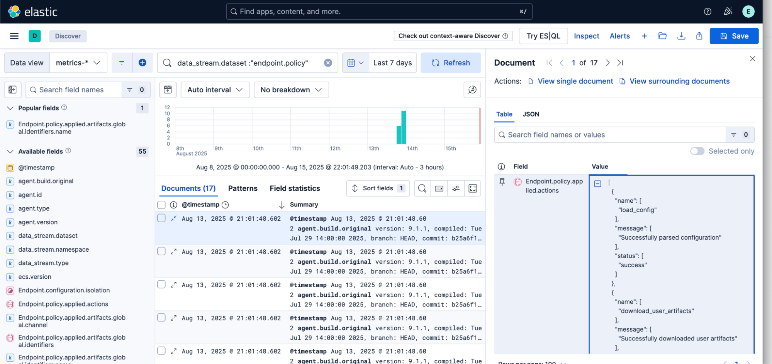Open the help menu
This screenshot has width=772, height=364.
point(708,11)
